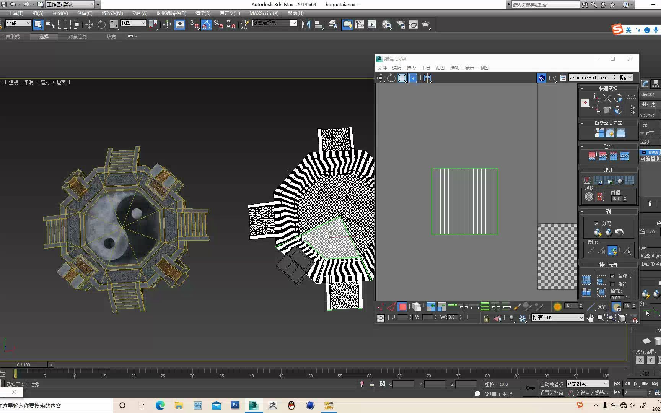
Task: Open the 所有 ID material ID dropdown
Action: click(558, 318)
